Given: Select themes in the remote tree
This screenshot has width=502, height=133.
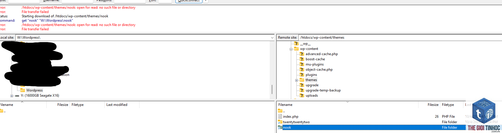Looking at the screenshot, I should 311,80.
